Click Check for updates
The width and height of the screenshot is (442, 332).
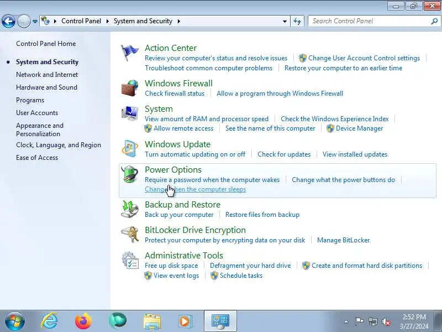click(x=284, y=154)
